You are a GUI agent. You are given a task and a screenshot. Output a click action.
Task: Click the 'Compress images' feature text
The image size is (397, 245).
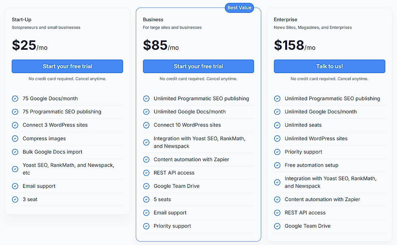pos(44,138)
